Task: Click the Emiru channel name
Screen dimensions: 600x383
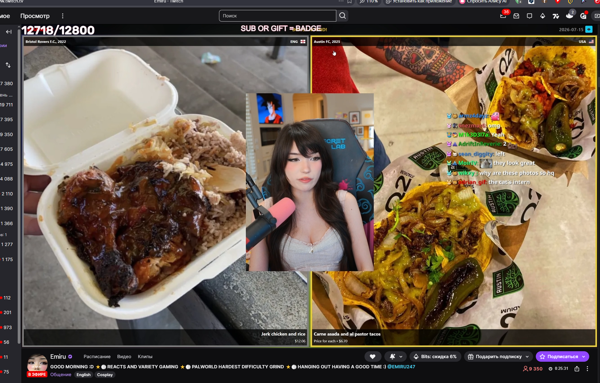Action: (x=58, y=356)
